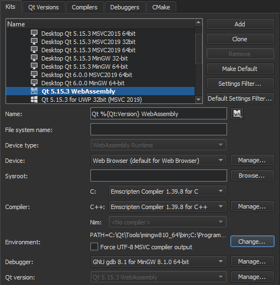The height and width of the screenshot is (285, 280).
Task: Click monitor icon of Desktop Qt 5.15.3 MSVC2019 64bit
Action: tap(34, 50)
